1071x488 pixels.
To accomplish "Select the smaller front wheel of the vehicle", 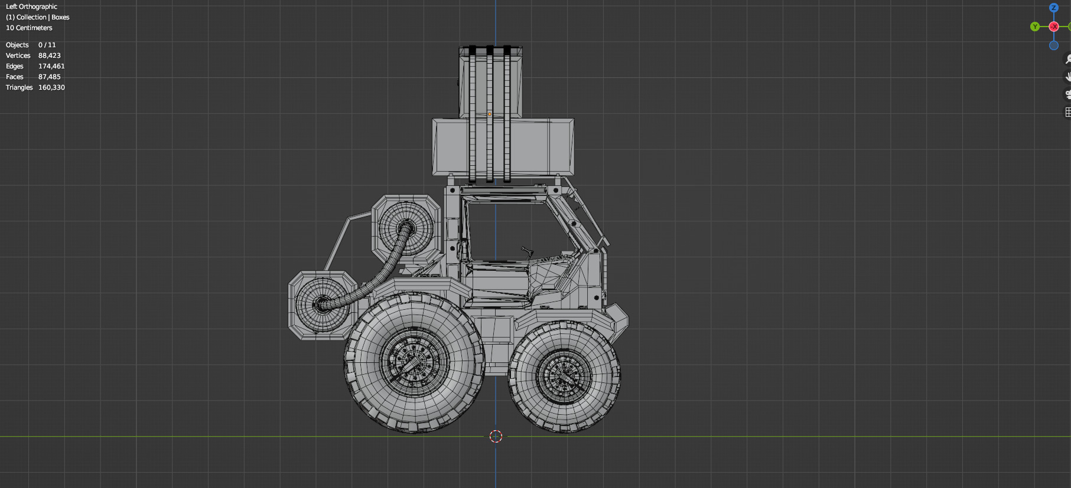I will [x=564, y=376].
